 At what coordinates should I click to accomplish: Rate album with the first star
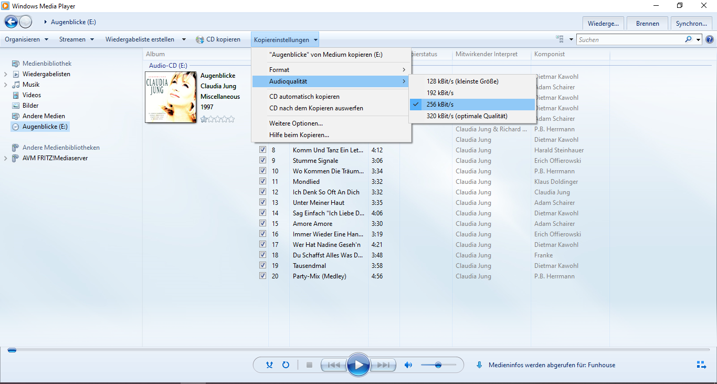point(204,119)
